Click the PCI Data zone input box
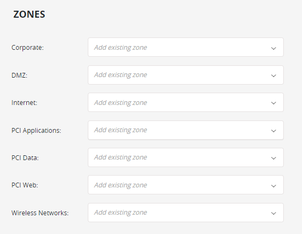Viewport: 302px width, 234px height. tap(186, 157)
